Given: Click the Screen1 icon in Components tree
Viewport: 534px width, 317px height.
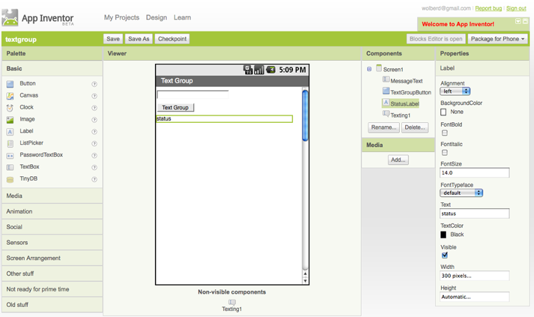Looking at the screenshot, I should (x=378, y=68).
